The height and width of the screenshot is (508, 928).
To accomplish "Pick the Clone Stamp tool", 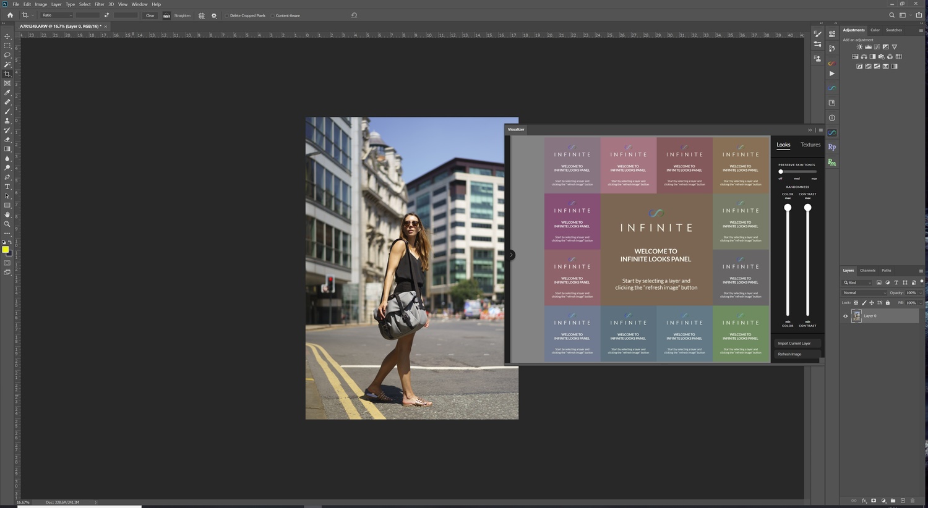I will pyautogui.click(x=7, y=121).
